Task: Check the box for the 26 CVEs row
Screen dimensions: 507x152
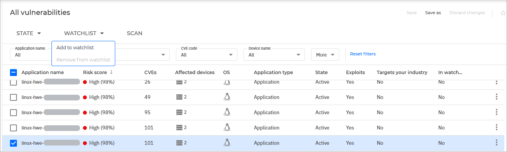Action: pos(13,82)
